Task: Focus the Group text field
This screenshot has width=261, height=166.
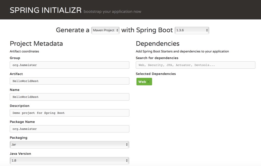Action: (69, 65)
